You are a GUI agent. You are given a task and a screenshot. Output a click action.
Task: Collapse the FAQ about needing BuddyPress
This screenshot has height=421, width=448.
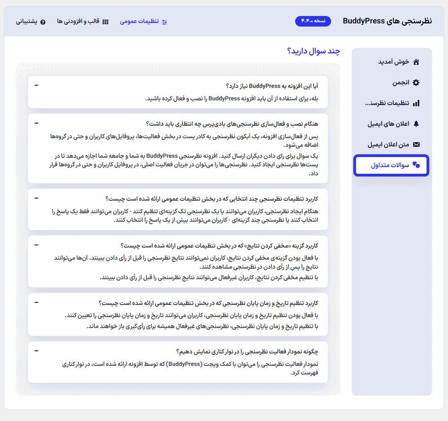coord(36,85)
